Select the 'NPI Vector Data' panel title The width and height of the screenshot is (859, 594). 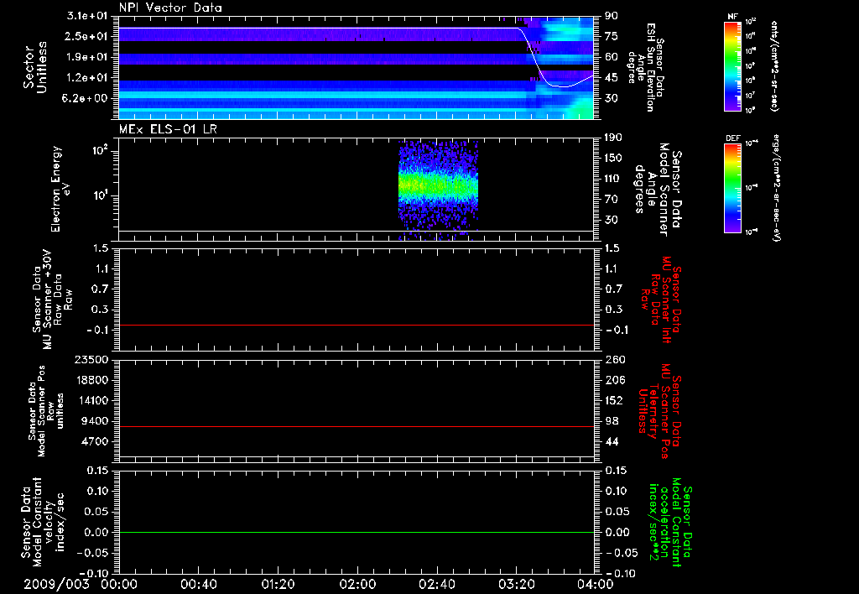pos(170,8)
